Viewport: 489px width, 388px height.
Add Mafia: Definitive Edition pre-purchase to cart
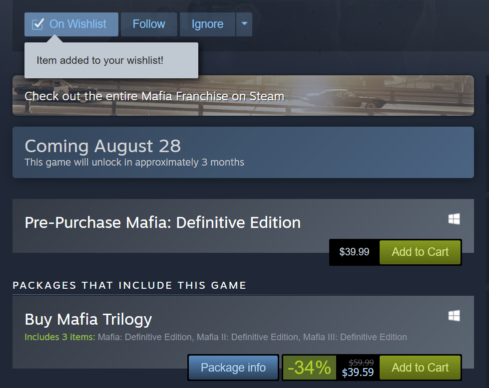(x=420, y=252)
